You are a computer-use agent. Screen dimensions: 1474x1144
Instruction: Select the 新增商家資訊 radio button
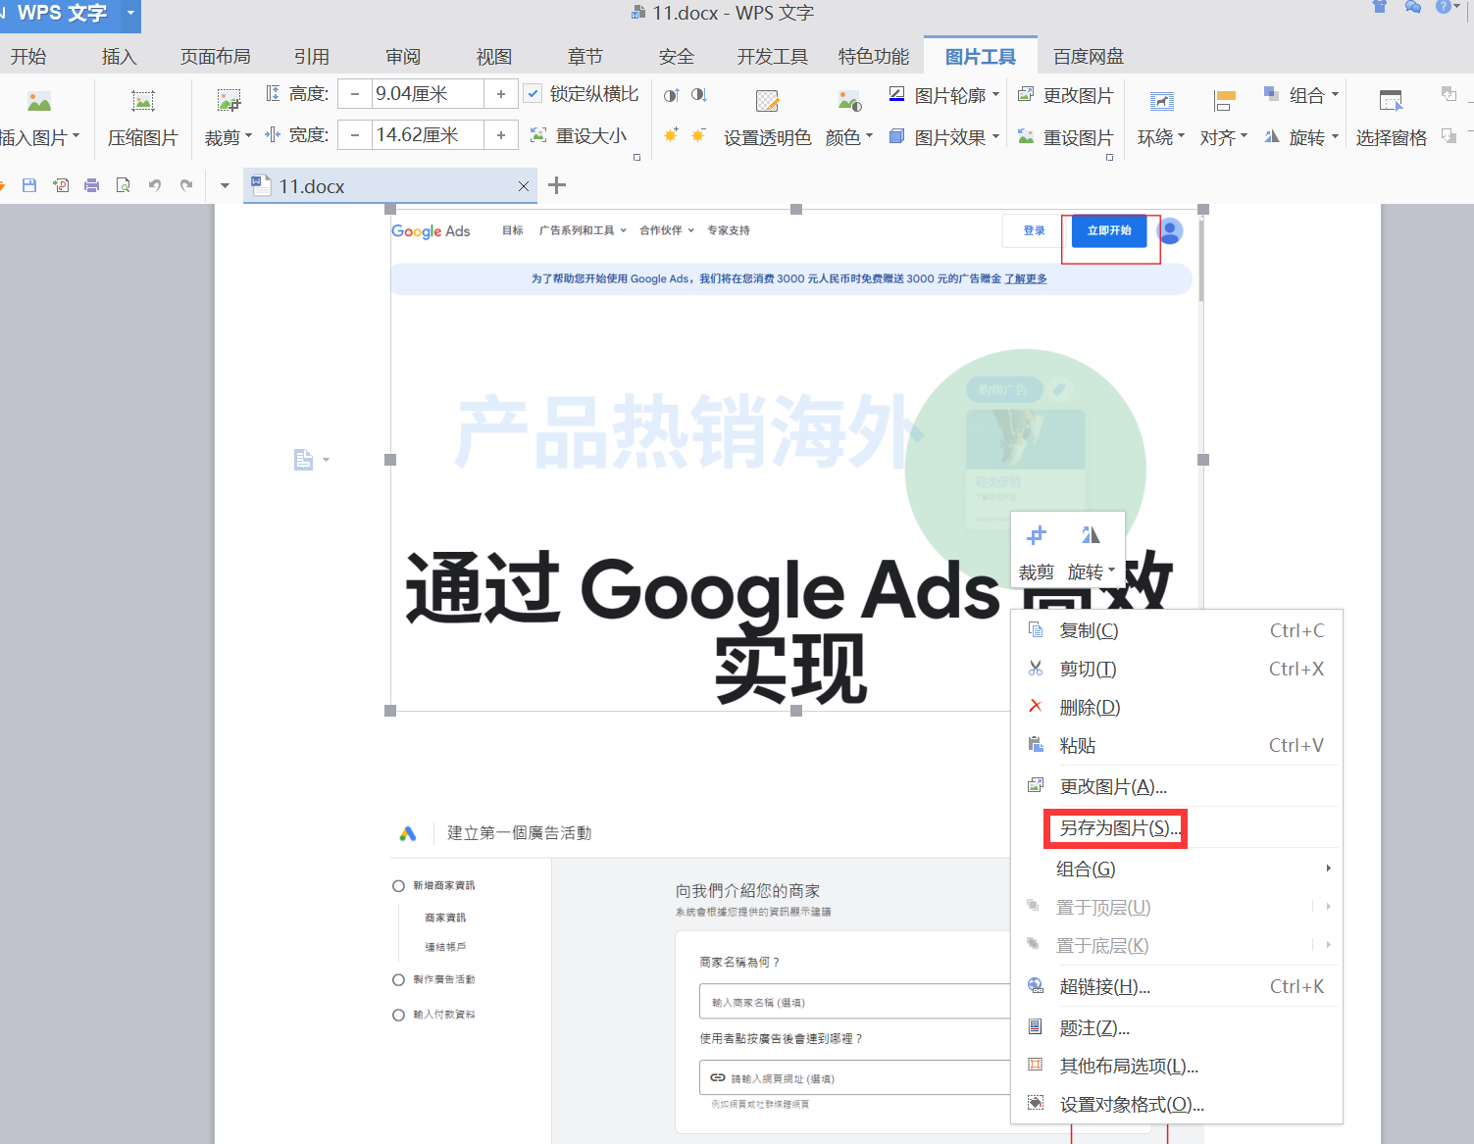tap(398, 886)
